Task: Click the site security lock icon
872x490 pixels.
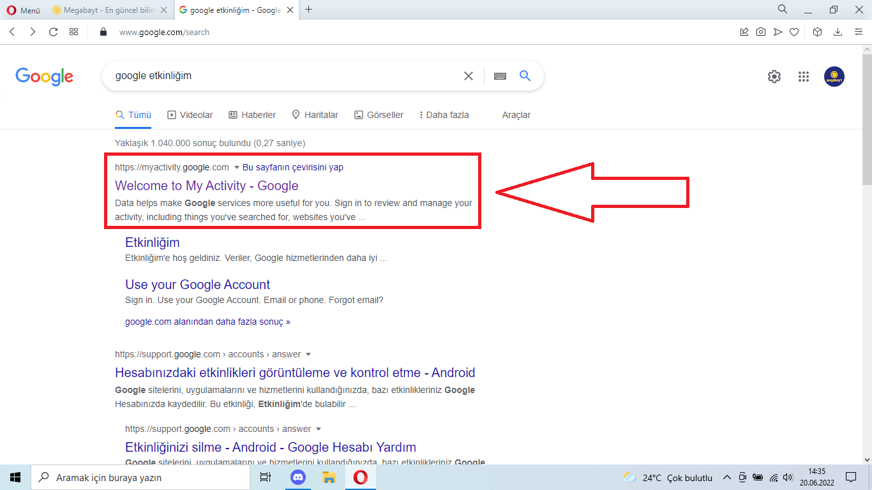Action: pyautogui.click(x=103, y=31)
